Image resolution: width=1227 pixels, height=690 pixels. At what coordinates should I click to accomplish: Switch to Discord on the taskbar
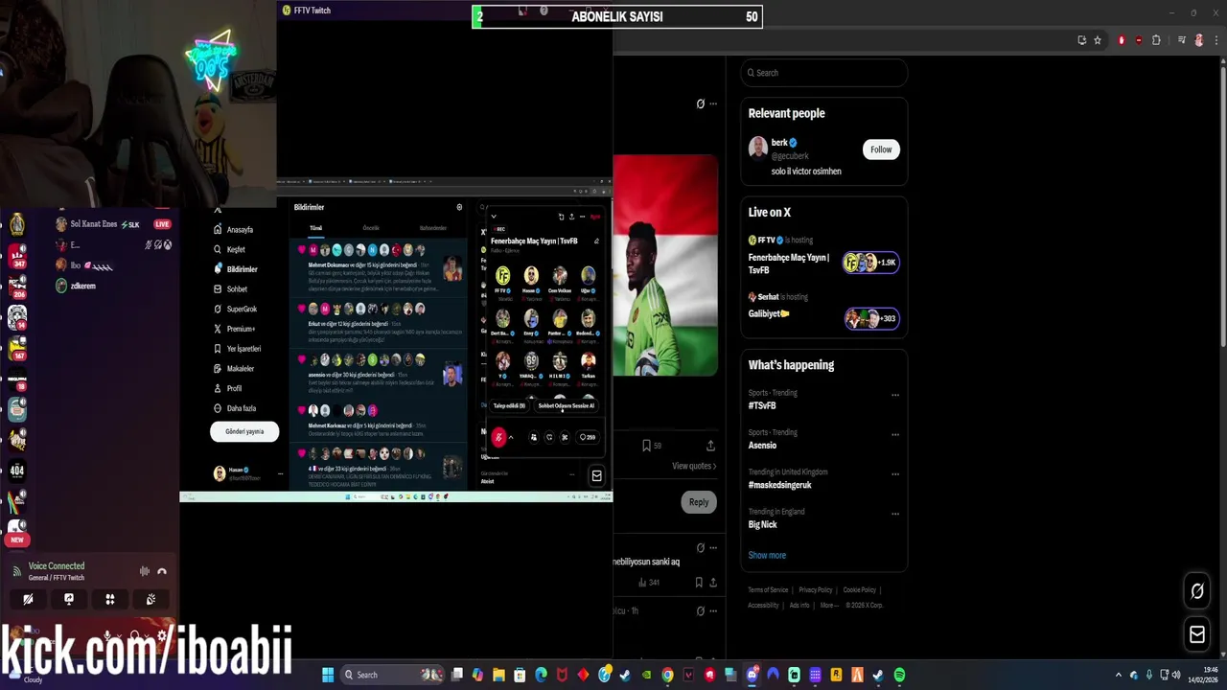coord(752,675)
